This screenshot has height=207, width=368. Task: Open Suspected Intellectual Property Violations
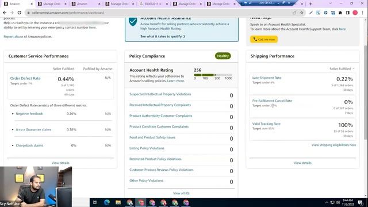pyautogui.click(x=160, y=94)
